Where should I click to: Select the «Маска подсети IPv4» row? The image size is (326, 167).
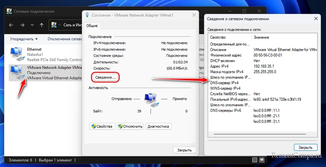[x=262, y=72]
